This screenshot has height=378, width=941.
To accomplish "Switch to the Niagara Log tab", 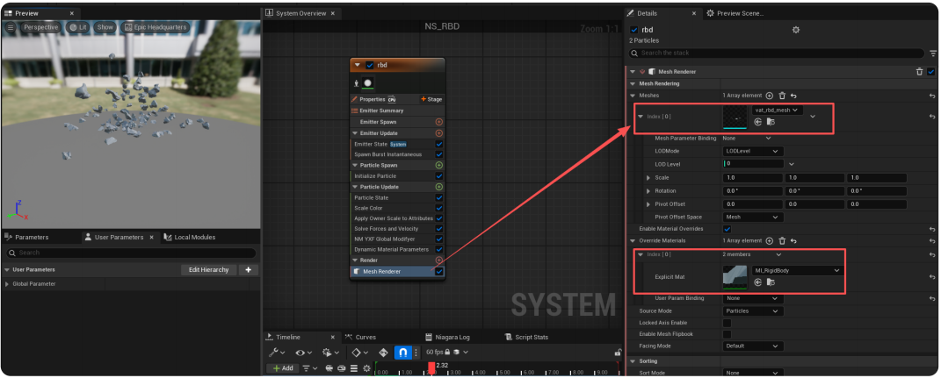I will [x=452, y=337].
